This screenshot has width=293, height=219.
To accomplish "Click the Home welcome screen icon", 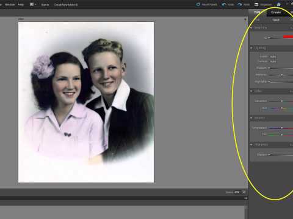I will (278, 4).
